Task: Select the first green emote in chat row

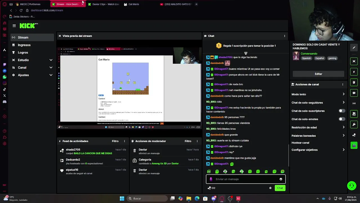Action: (x=209, y=171)
